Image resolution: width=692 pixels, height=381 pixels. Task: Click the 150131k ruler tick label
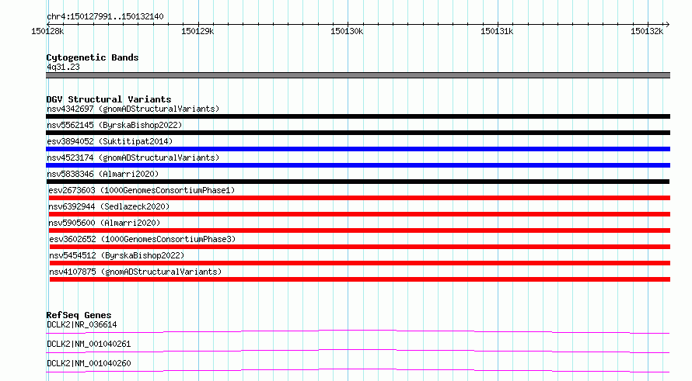[497, 31]
